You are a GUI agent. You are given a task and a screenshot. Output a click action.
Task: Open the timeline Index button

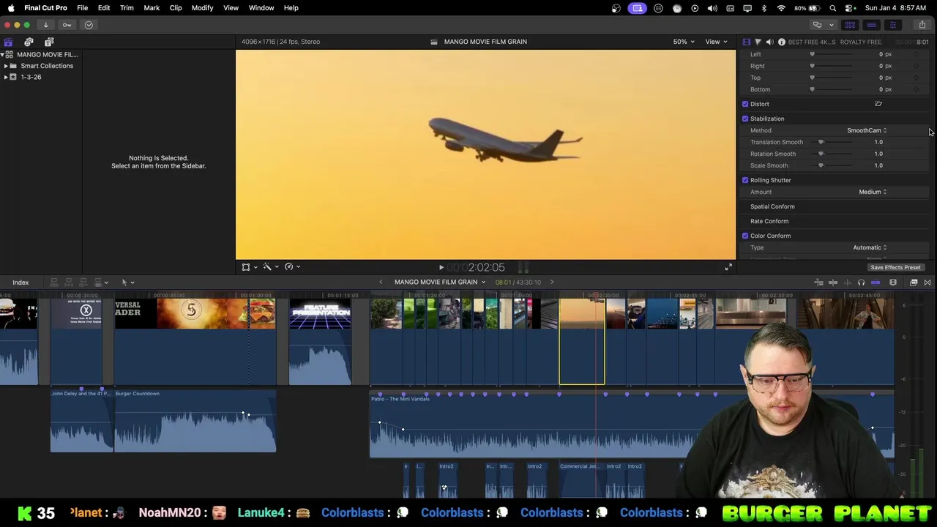pos(20,283)
